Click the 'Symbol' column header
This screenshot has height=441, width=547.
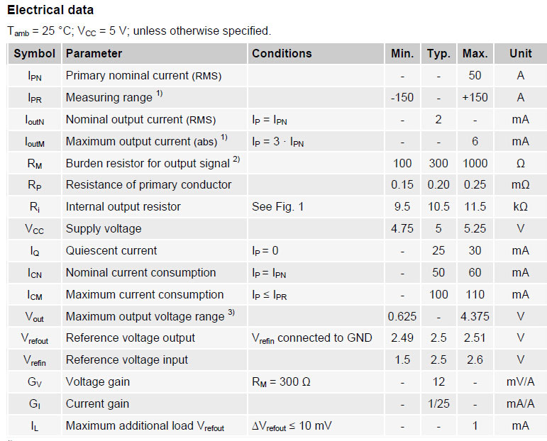[x=34, y=54]
